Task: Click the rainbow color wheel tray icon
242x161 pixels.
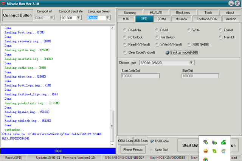Action: point(205,159)
